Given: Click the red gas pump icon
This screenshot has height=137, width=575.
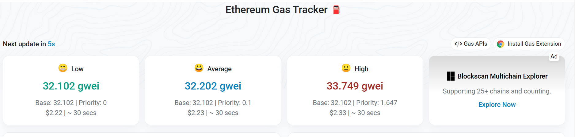Looking at the screenshot, I should pyautogui.click(x=337, y=10).
